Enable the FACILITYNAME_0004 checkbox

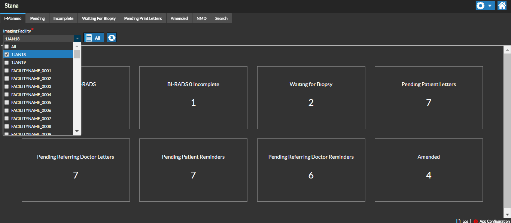(x=6, y=95)
